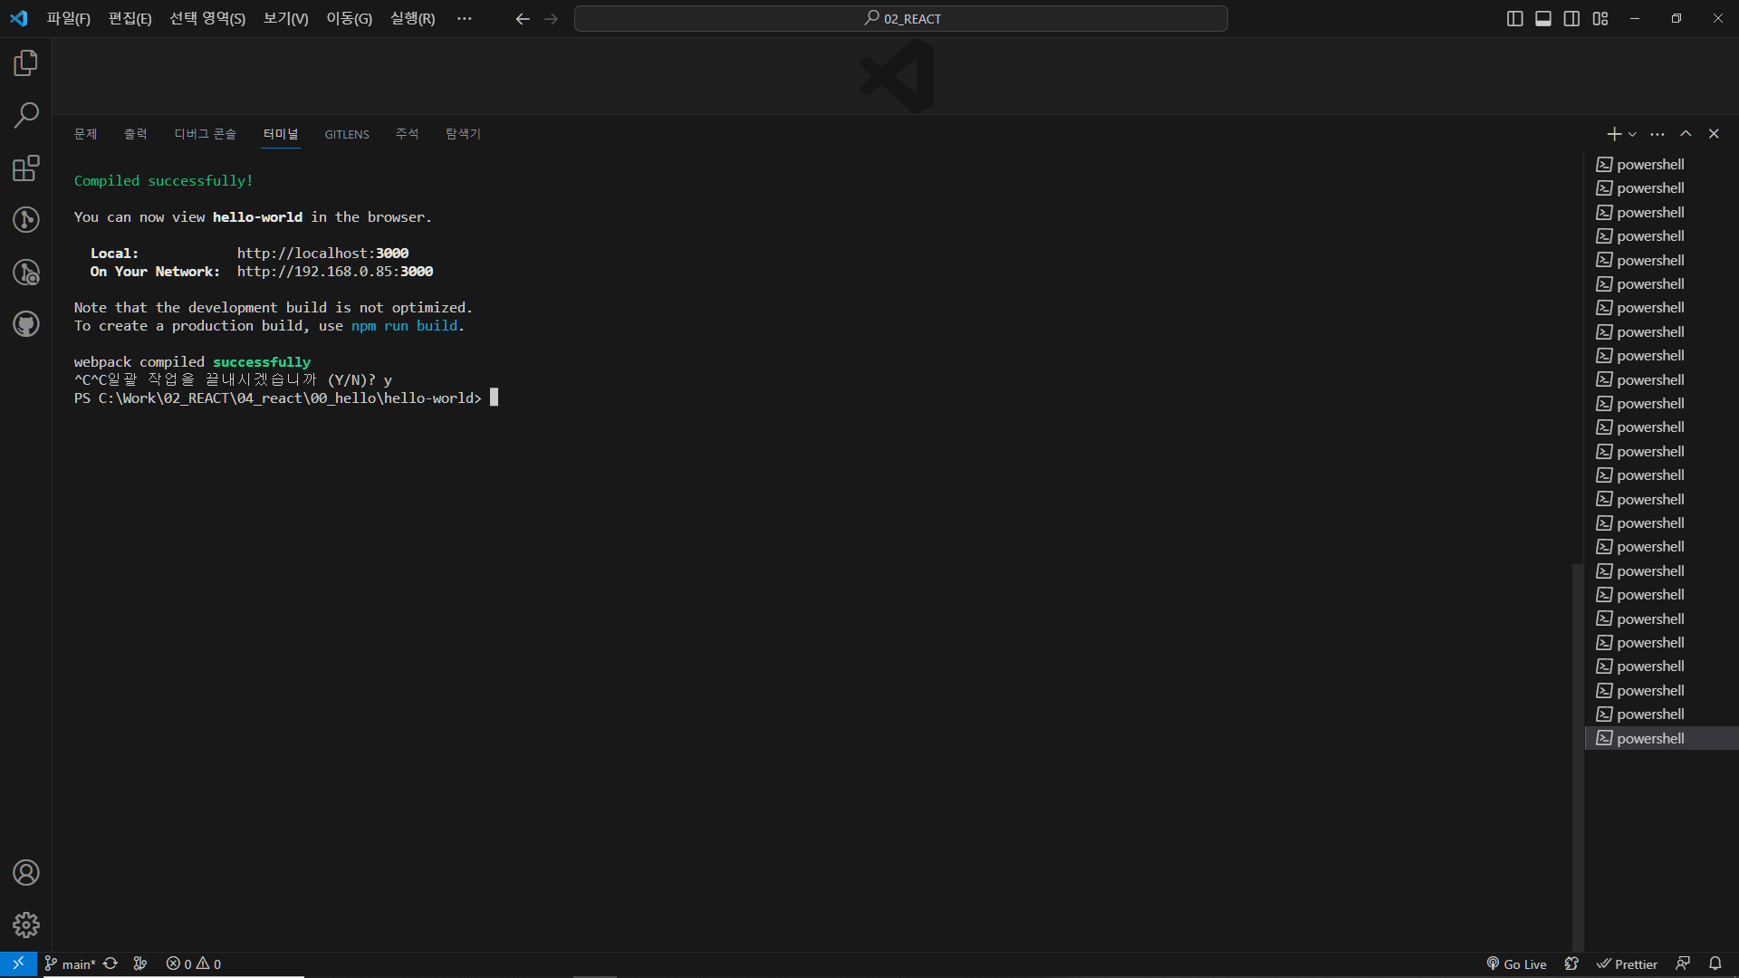Image resolution: width=1739 pixels, height=978 pixels.
Task: Open Run and Debug view icon
Action: click(x=25, y=272)
